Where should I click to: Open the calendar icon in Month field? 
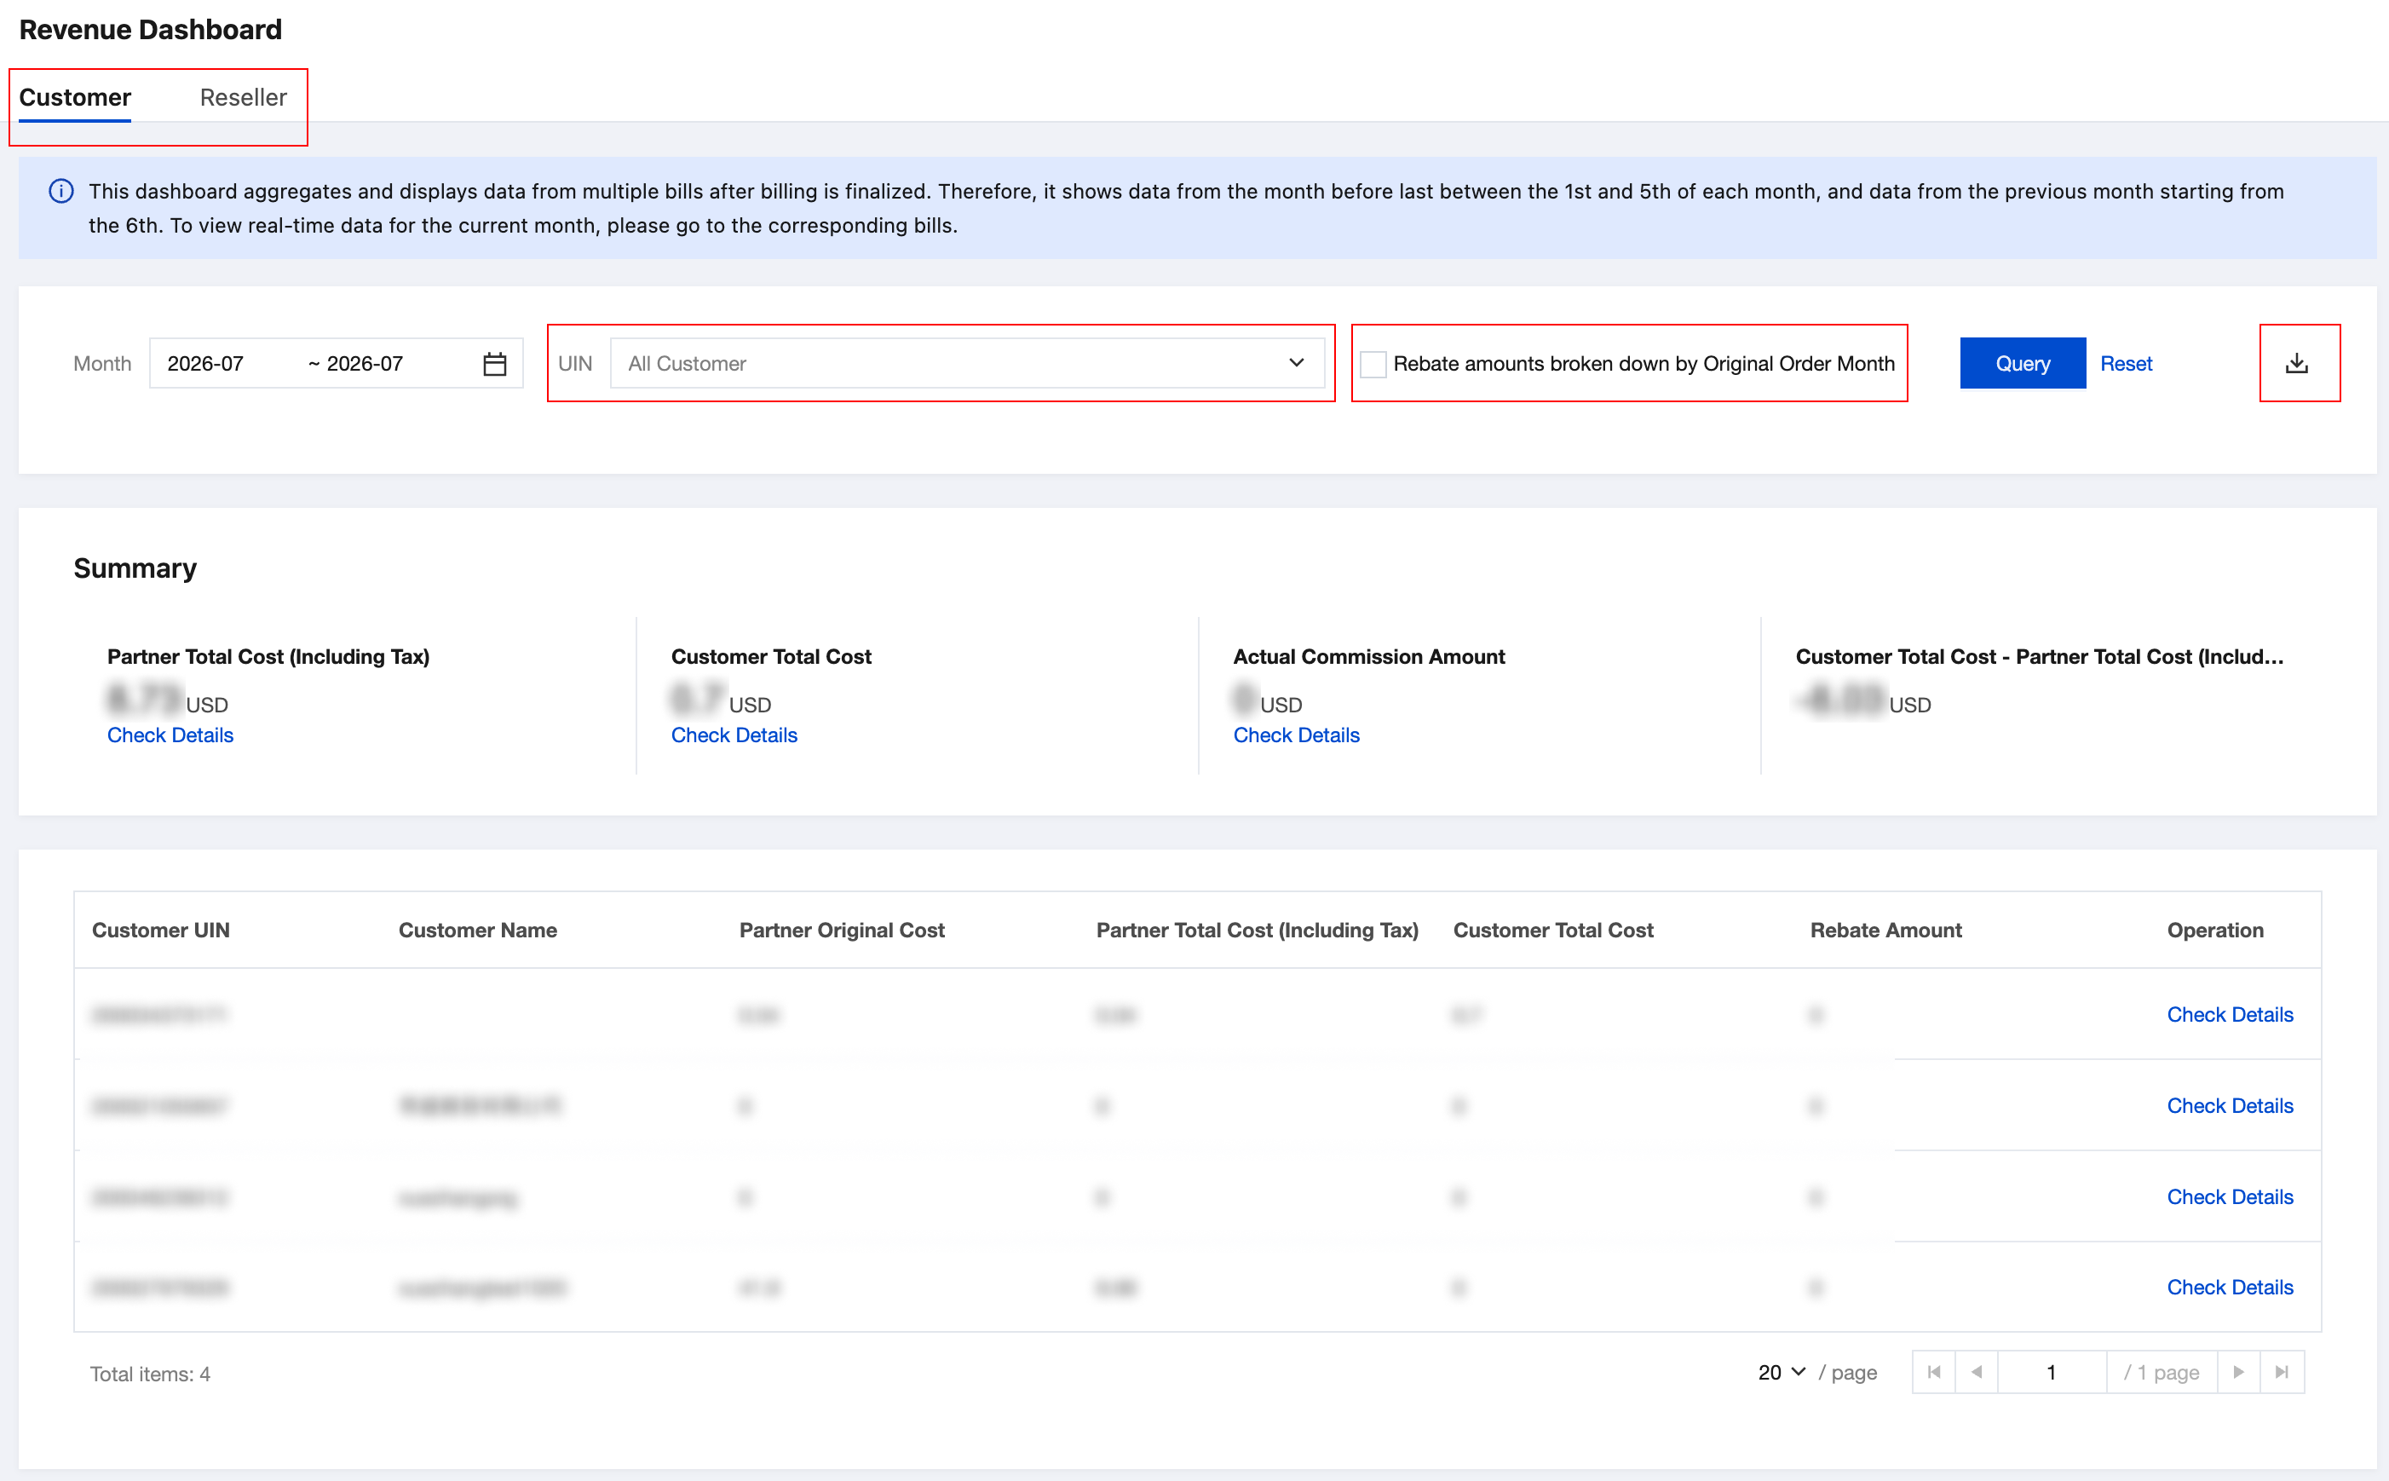click(494, 365)
